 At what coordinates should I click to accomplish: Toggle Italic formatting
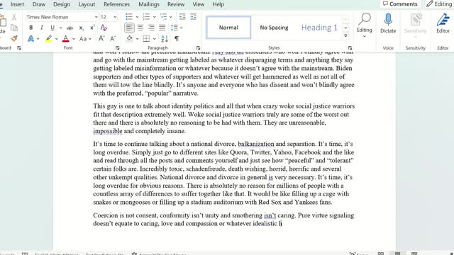click(x=42, y=28)
